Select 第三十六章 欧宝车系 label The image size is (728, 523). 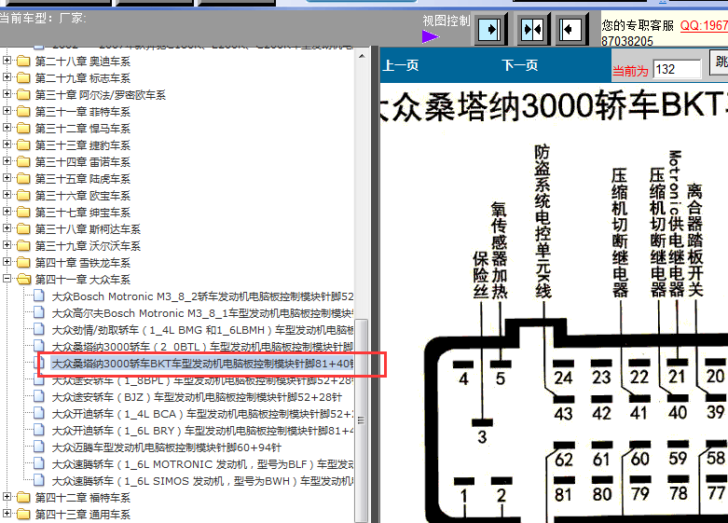point(83,196)
